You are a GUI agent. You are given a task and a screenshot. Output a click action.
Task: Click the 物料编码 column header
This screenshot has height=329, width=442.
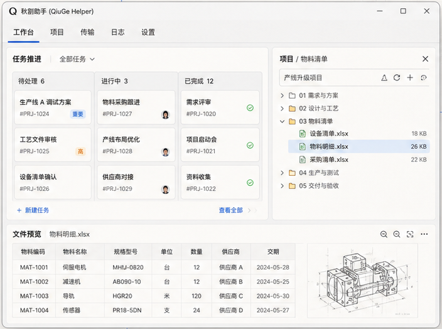(33, 252)
